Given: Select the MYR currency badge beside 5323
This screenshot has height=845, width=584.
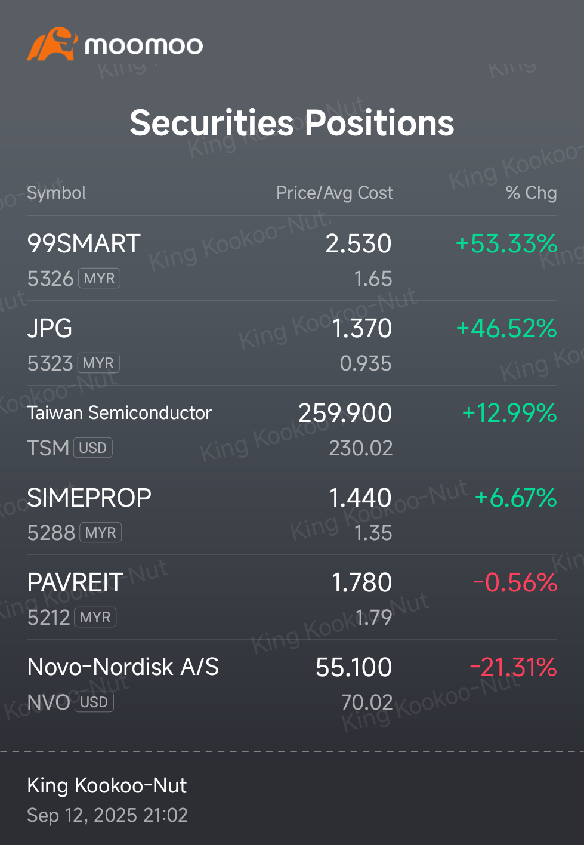Looking at the screenshot, I should [x=98, y=363].
